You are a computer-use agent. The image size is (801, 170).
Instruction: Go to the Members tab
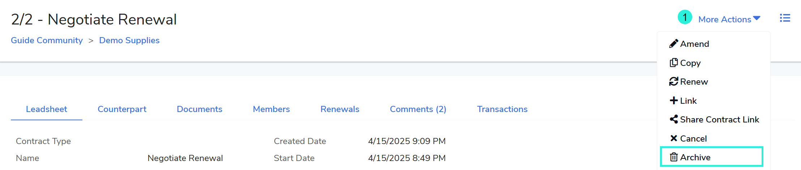click(x=271, y=109)
